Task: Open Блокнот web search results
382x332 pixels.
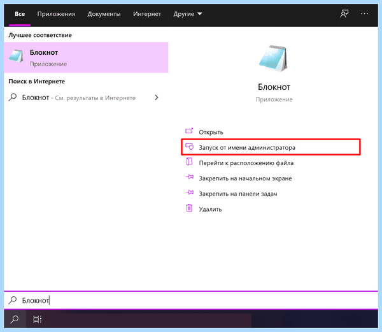Action: pos(84,97)
